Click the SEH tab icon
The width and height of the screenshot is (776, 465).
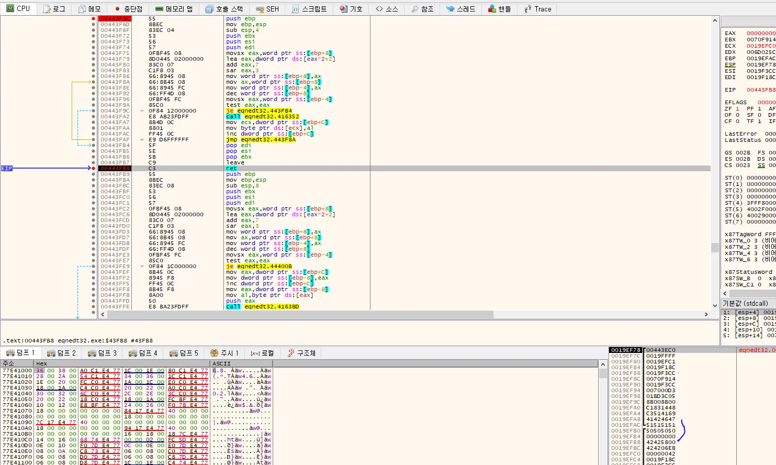(260, 9)
